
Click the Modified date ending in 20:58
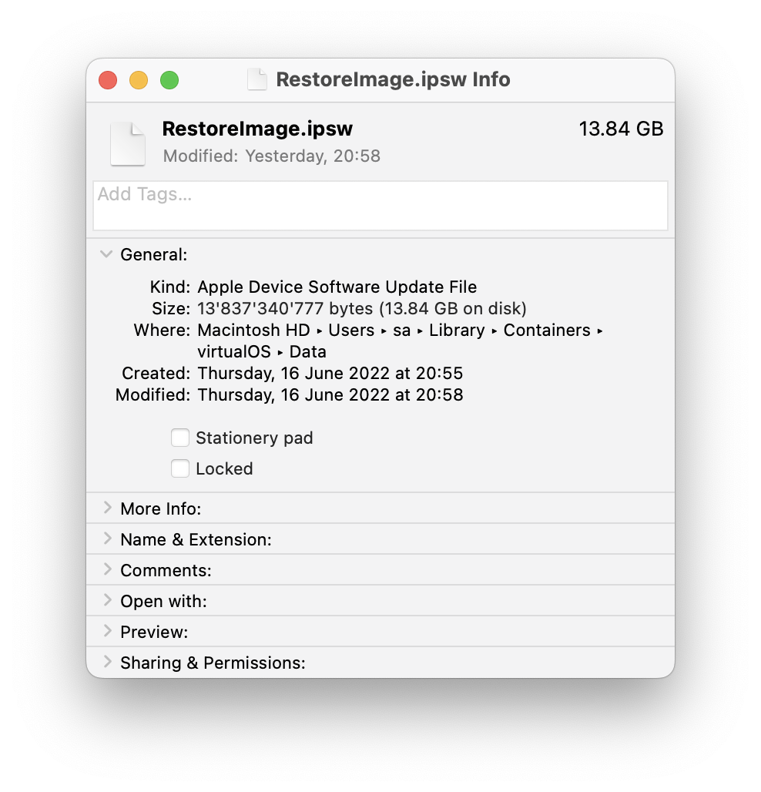tap(330, 395)
